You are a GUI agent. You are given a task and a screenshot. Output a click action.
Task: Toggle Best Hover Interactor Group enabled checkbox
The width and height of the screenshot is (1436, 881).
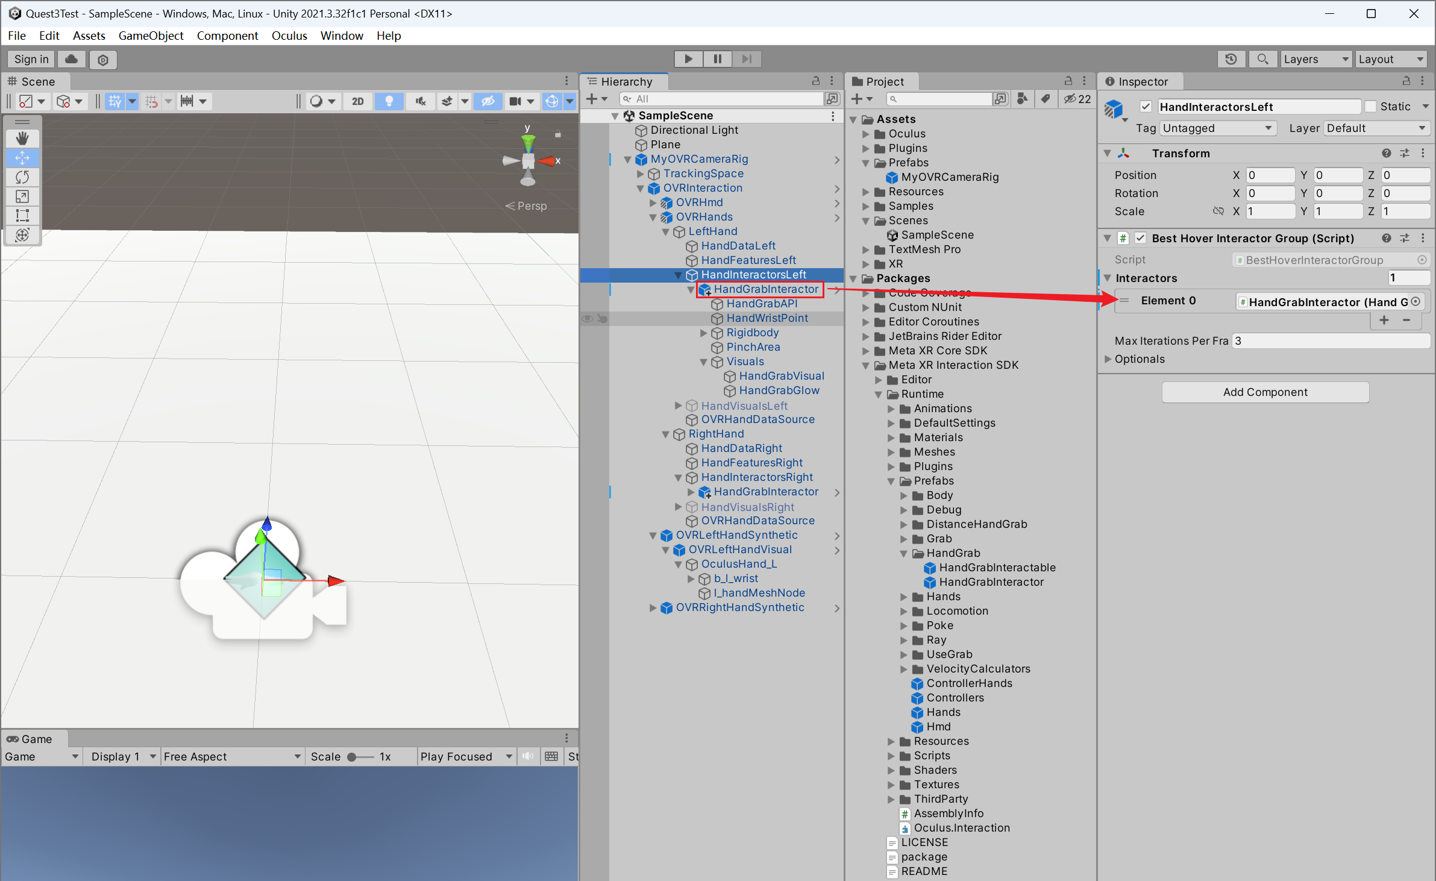click(x=1140, y=238)
